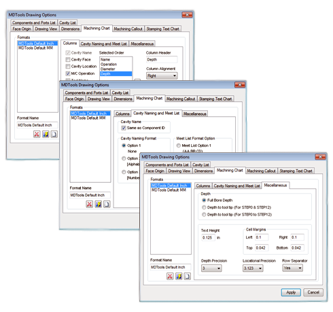Click Format Name field in front window
333x312 pixels.
coord(171,267)
